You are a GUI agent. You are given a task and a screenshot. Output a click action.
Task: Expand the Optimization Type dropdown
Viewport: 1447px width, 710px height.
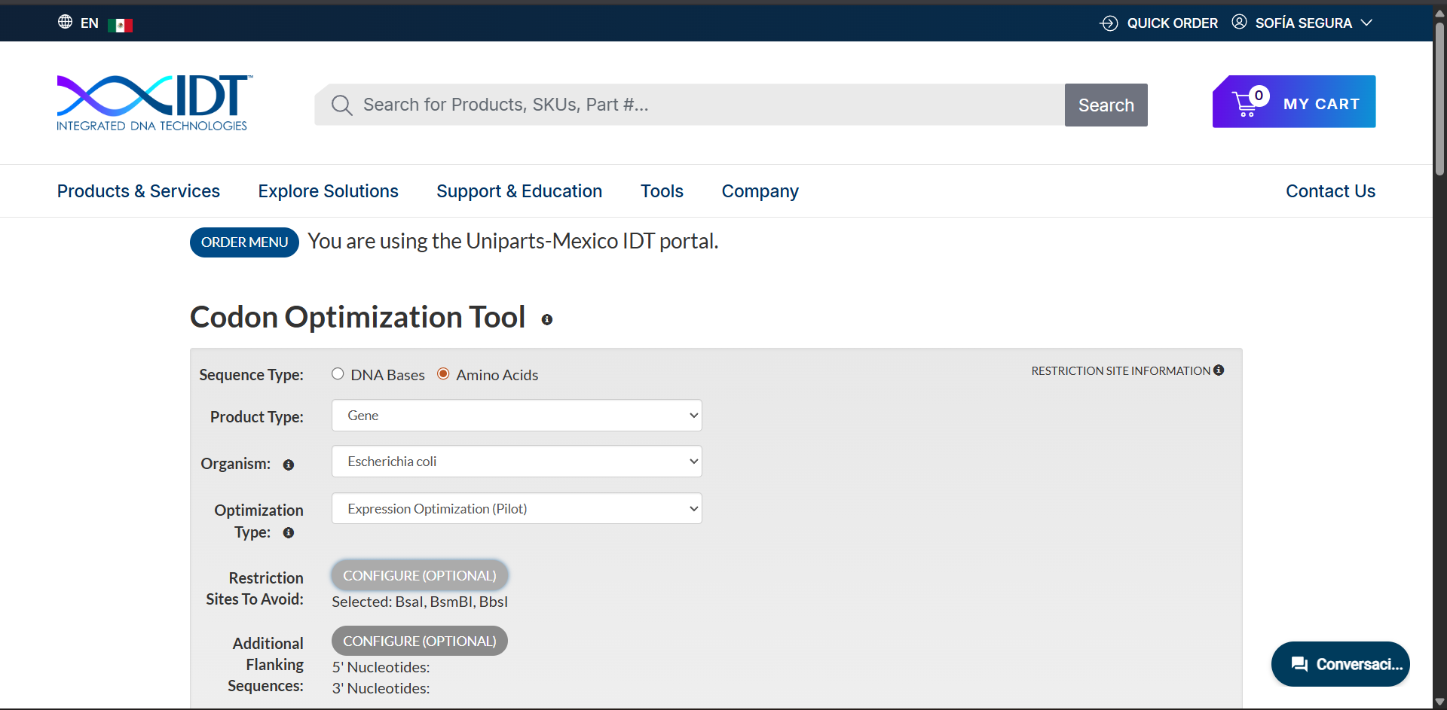(516, 509)
